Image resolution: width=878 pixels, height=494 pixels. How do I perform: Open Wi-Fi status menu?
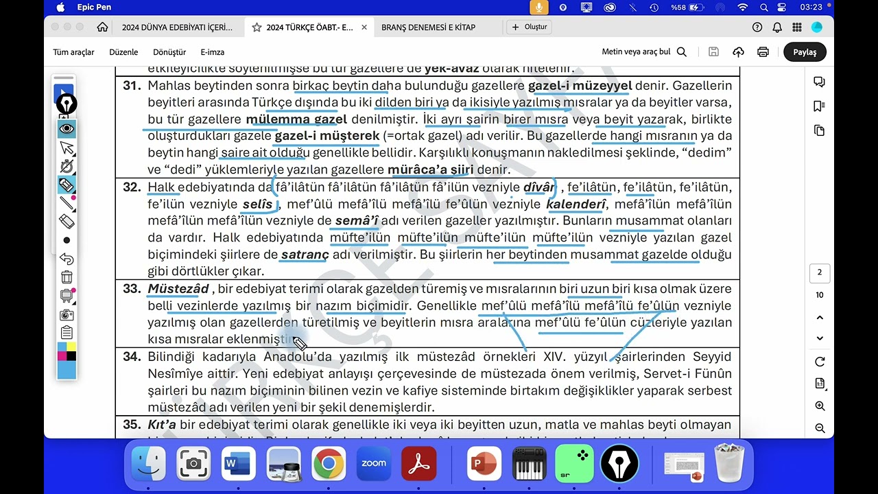point(742,8)
